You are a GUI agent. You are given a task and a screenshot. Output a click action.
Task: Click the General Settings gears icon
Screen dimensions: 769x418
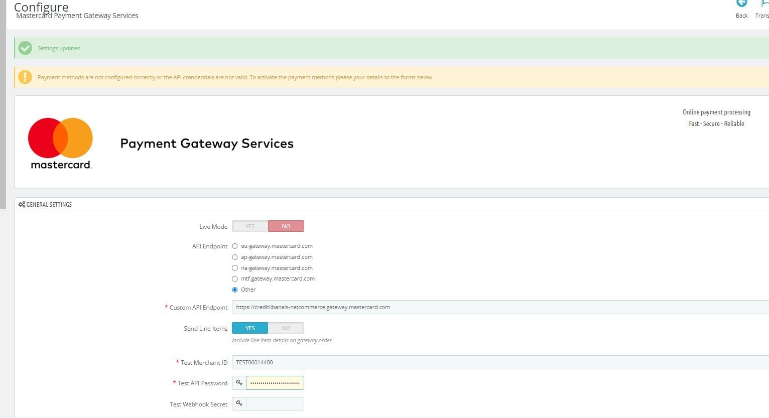pyautogui.click(x=22, y=205)
